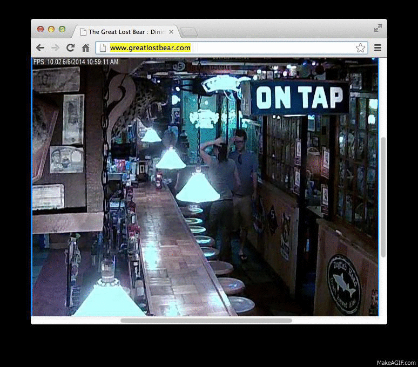
Task: Click the ON TAP sign in the webcam feed
Action: tap(299, 98)
